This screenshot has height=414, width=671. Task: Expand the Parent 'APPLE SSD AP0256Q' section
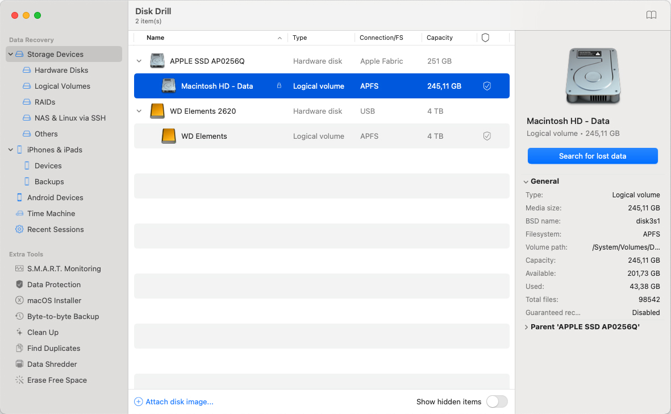coord(526,327)
